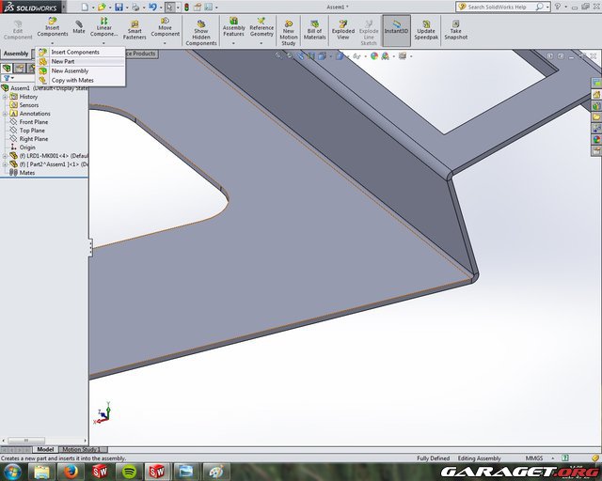602x481 pixels.
Task: Click the Mate tool icon
Action: coord(79,25)
